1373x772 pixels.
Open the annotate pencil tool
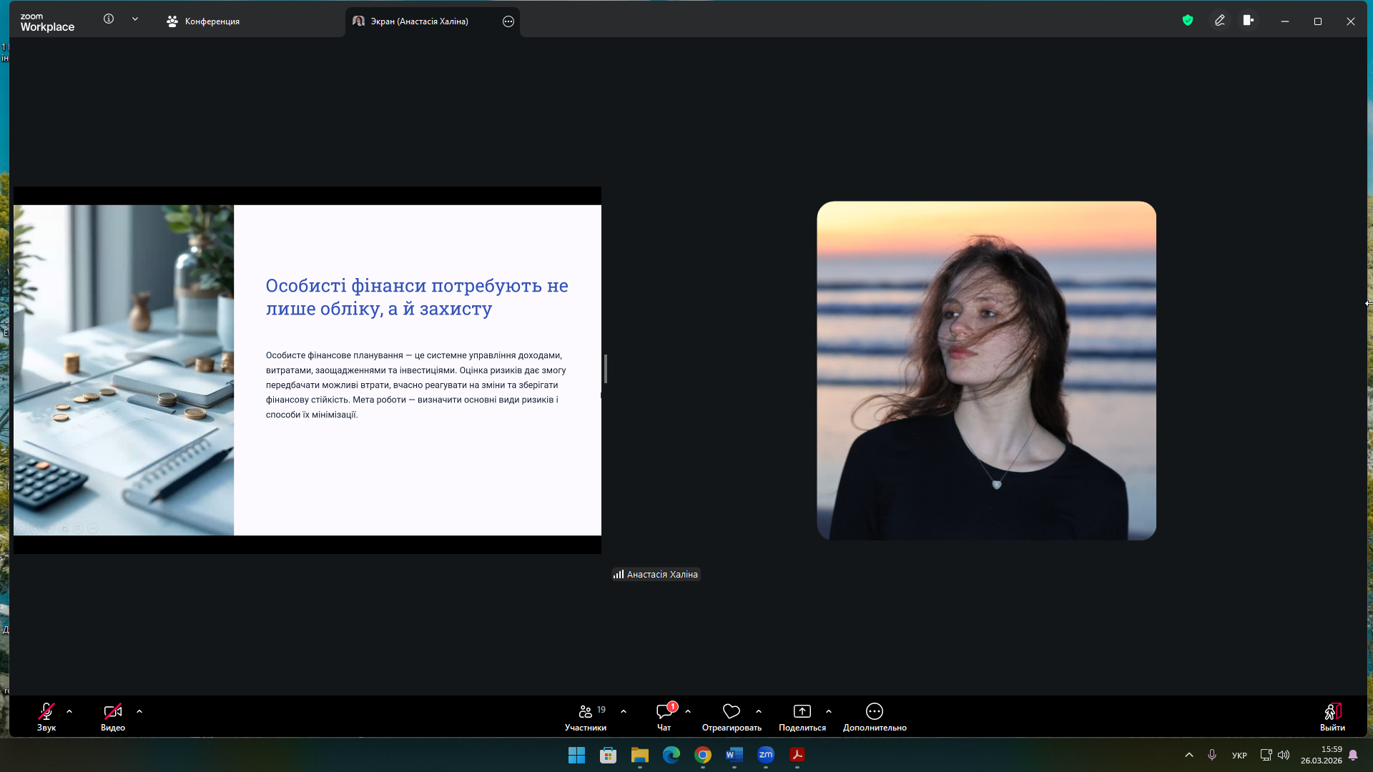pos(1220,21)
